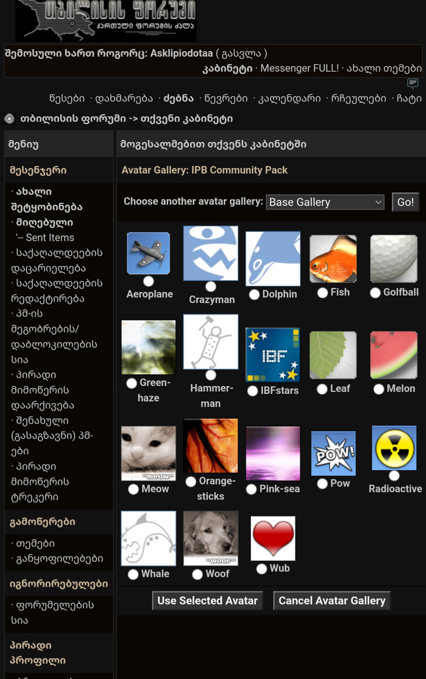426x679 pixels.
Task: Select the Radioactive radio button
Action: [x=394, y=476]
